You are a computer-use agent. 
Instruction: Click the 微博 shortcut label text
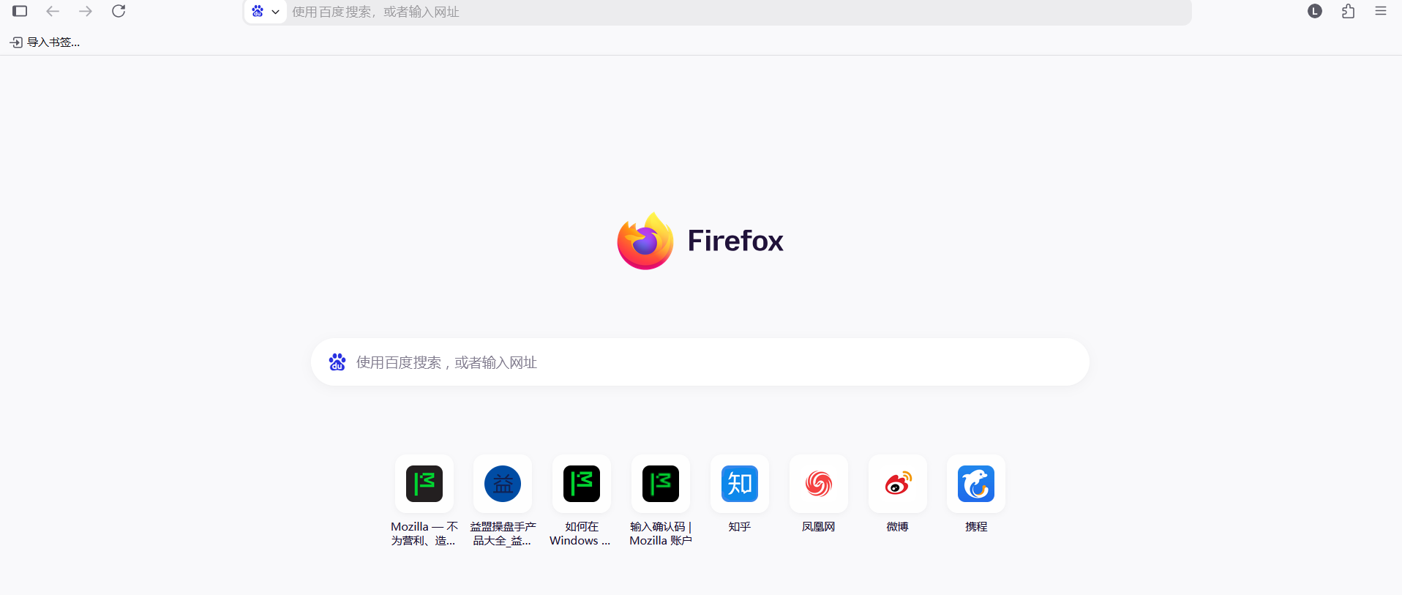[x=898, y=527]
